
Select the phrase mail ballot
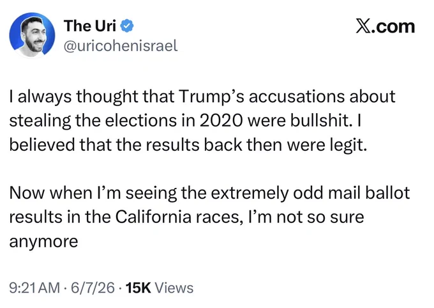(369, 193)
